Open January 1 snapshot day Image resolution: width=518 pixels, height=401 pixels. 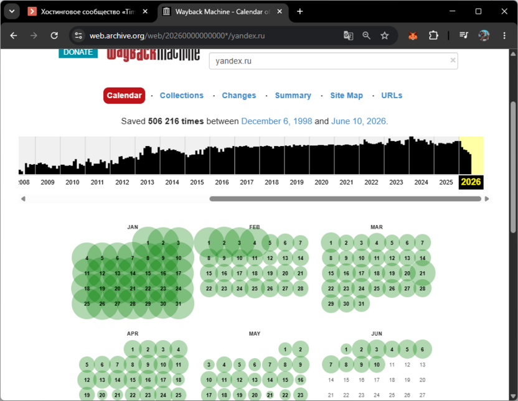[x=148, y=243]
